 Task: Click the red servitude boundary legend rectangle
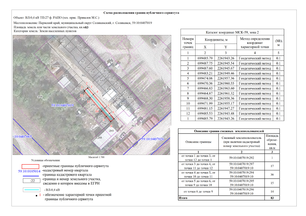(30, 166)
